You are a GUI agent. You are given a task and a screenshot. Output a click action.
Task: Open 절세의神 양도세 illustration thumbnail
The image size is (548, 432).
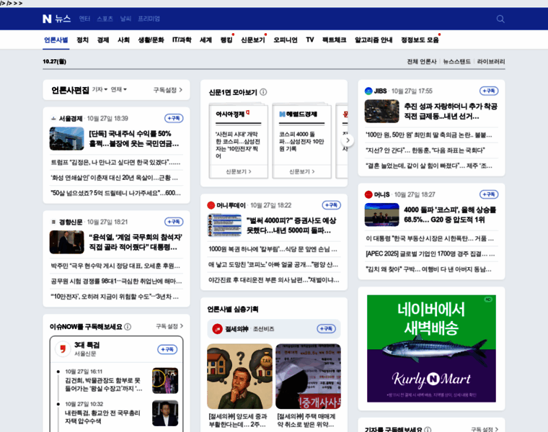pos(239,376)
